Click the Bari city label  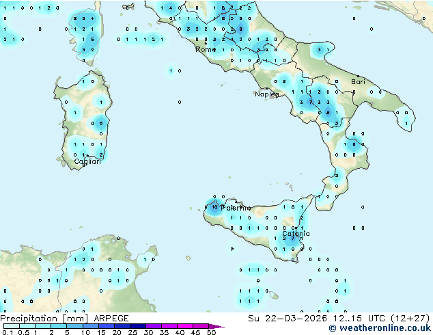pos(358,82)
